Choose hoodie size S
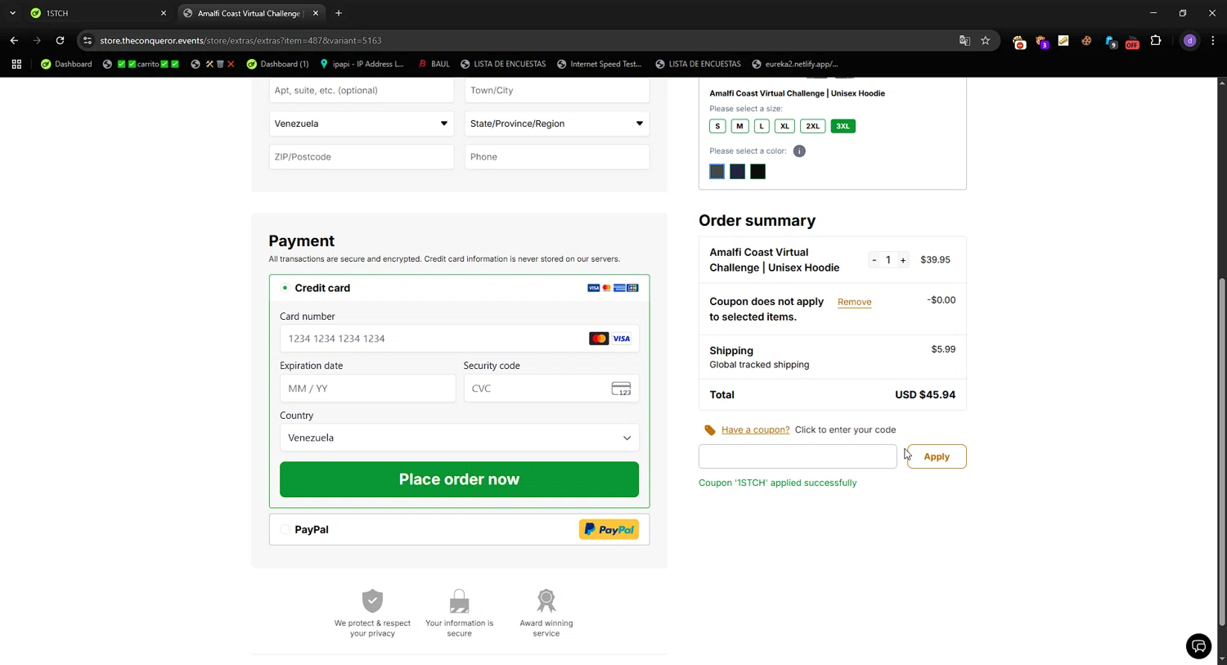Screen dimensions: 1227x665 717,126
